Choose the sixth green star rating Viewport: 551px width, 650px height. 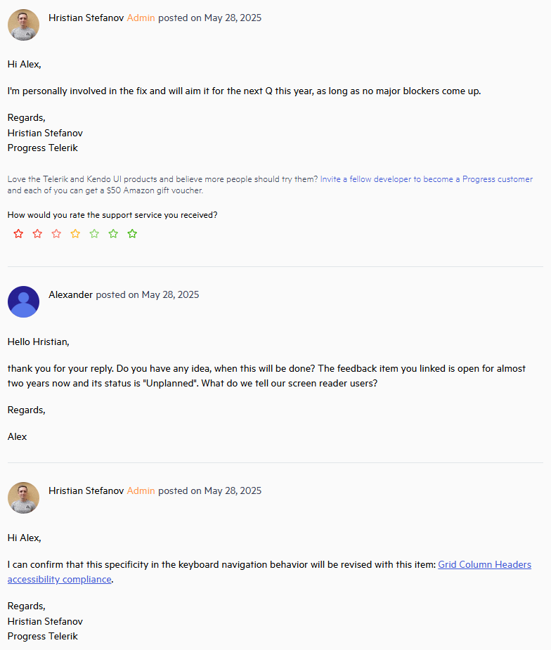tap(113, 234)
